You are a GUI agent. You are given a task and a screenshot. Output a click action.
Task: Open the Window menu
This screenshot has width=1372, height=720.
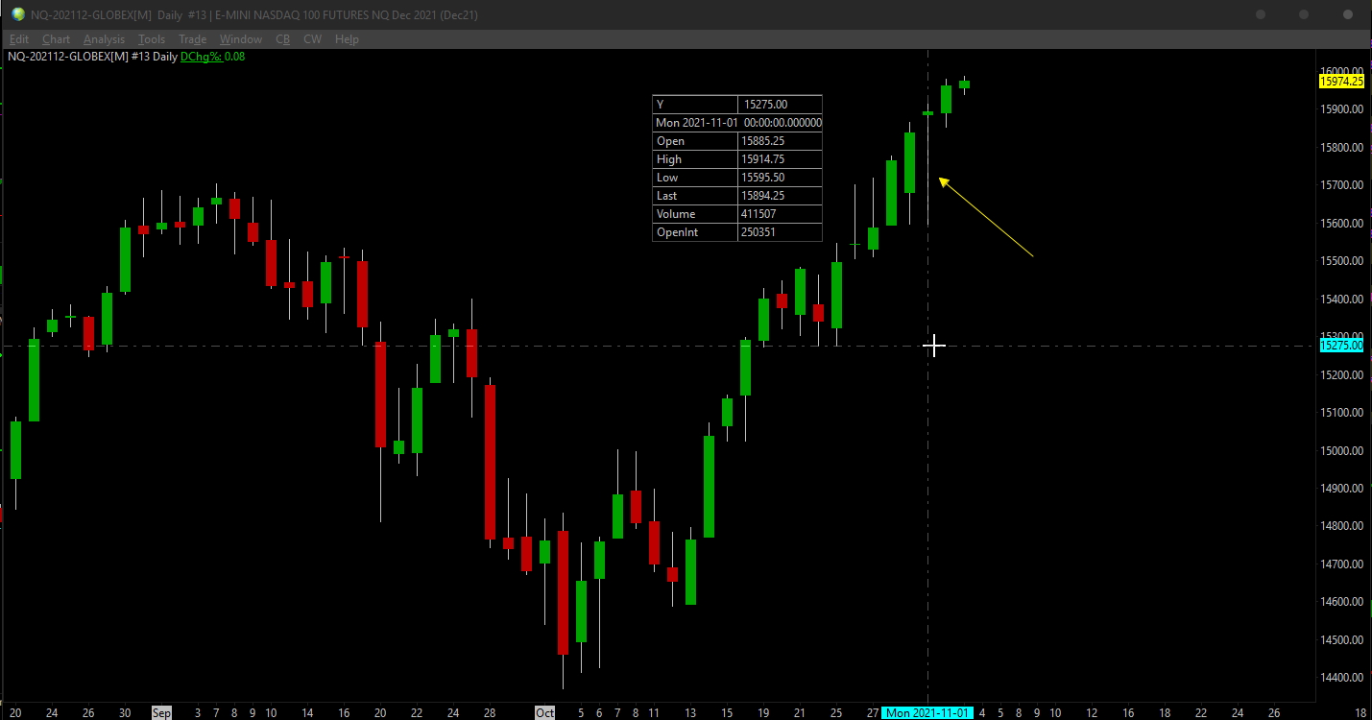(x=240, y=39)
